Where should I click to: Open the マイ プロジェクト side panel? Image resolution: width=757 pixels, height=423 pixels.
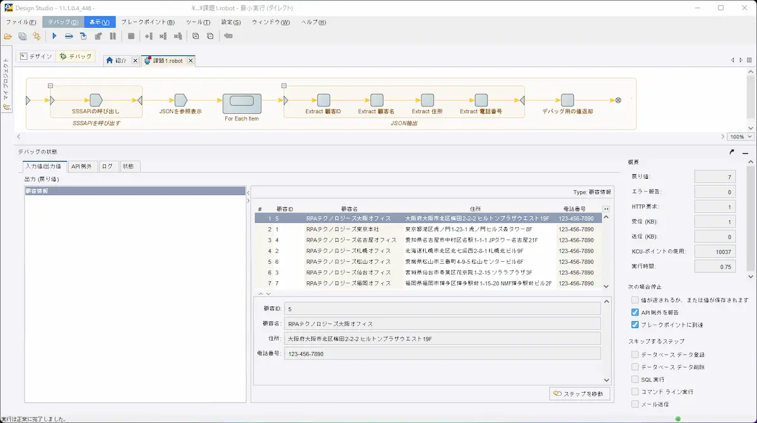point(6,79)
